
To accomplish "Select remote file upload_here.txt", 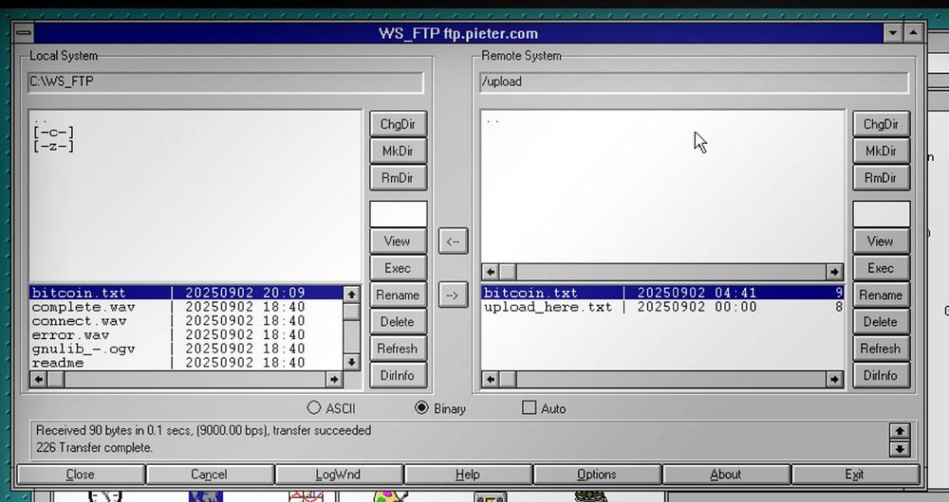I will click(x=662, y=307).
